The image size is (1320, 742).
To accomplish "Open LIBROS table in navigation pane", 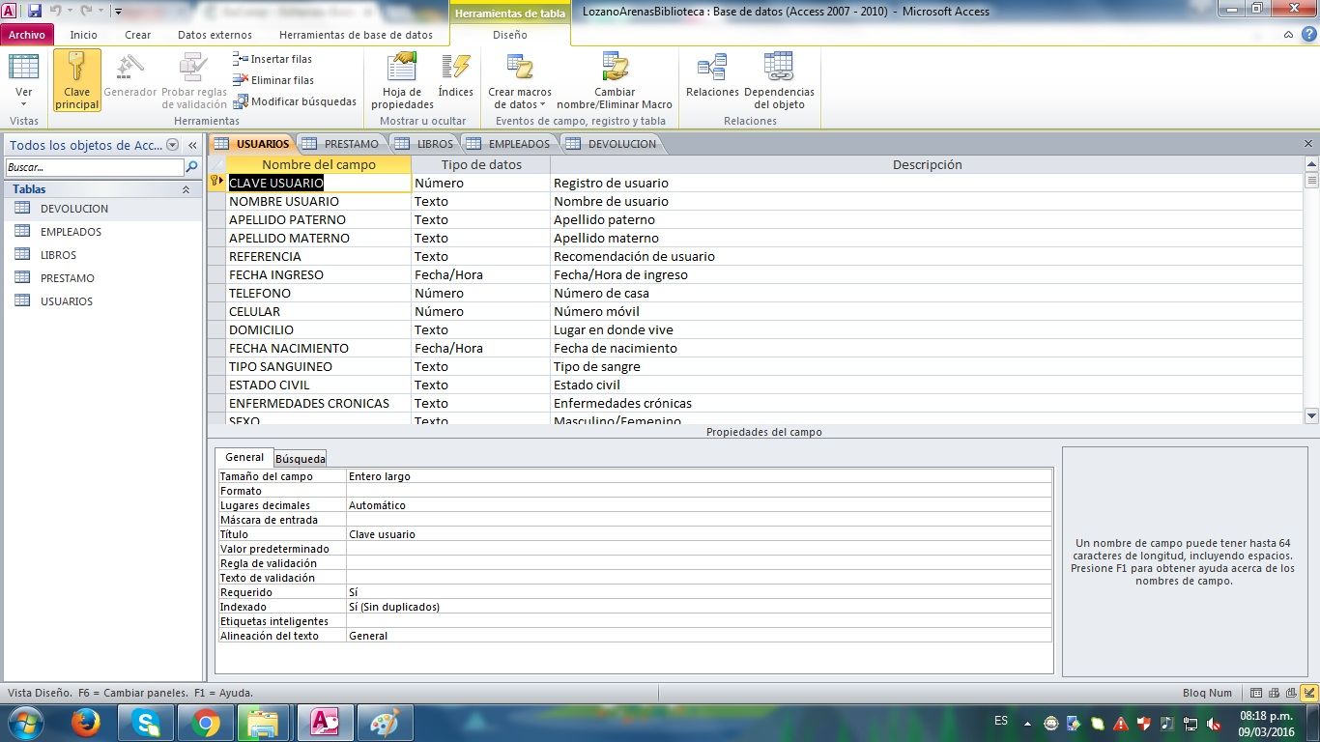I will (58, 255).
